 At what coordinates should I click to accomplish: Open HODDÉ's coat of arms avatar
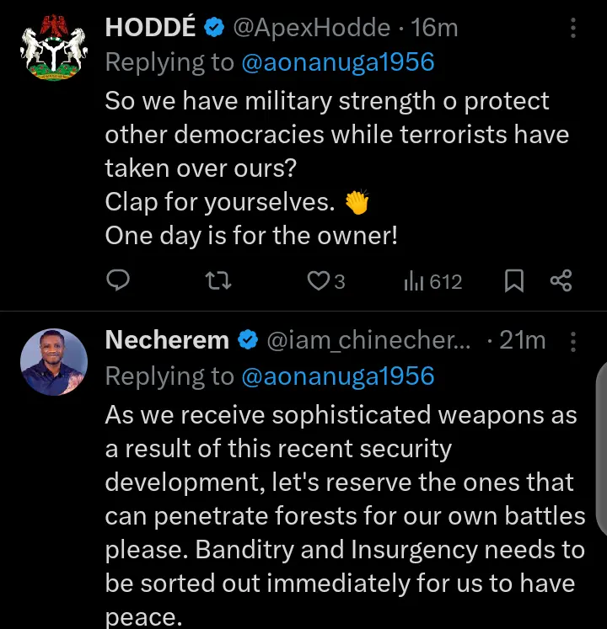click(x=53, y=50)
